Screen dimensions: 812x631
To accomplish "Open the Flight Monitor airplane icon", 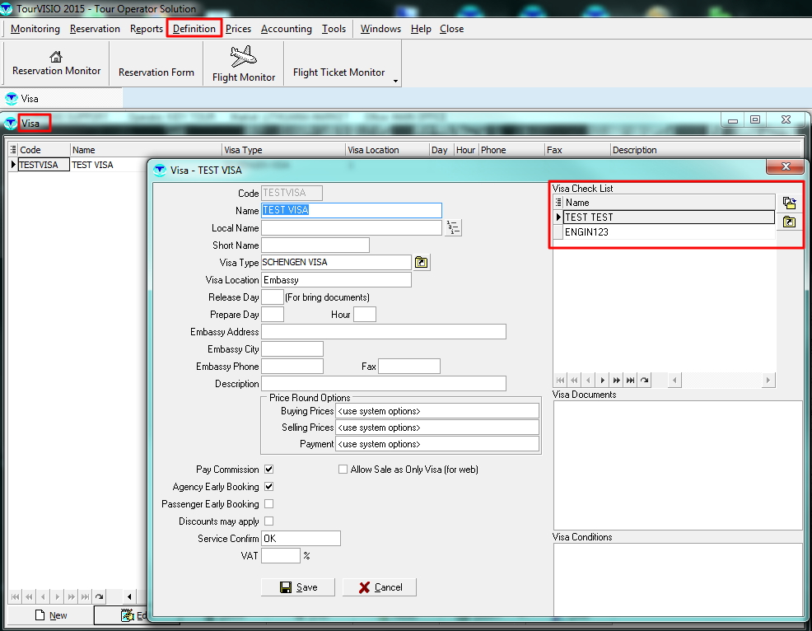I will 244,57.
